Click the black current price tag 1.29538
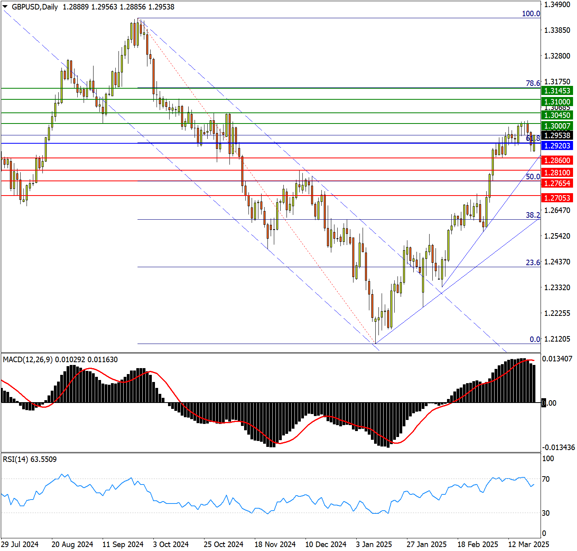577x551 pixels. coord(557,135)
